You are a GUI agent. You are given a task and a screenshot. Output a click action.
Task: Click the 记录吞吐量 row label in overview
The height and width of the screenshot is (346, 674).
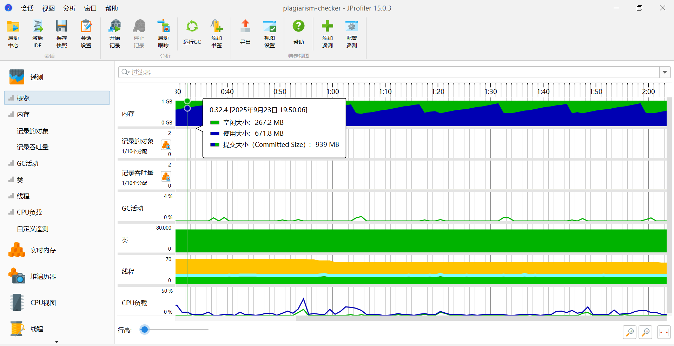(138, 172)
